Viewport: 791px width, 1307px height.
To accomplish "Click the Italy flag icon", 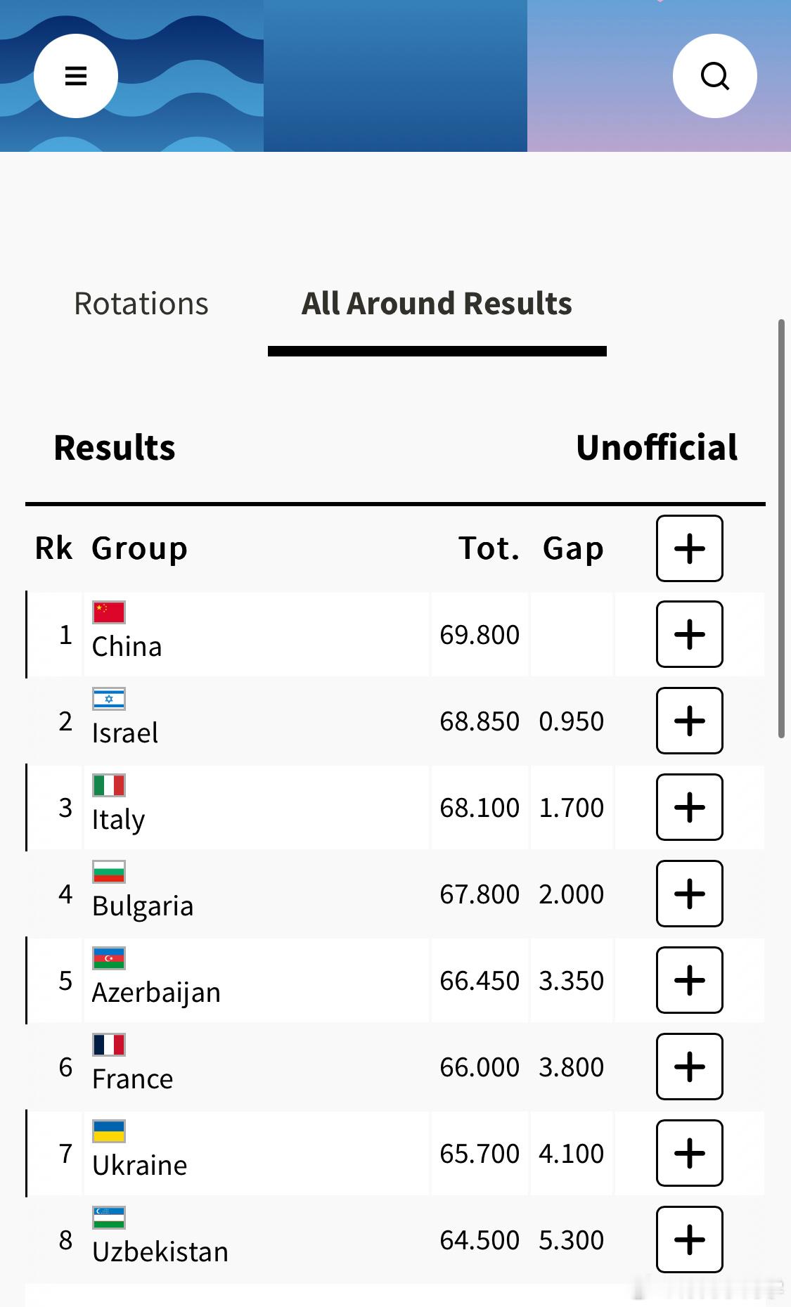I will point(109,785).
